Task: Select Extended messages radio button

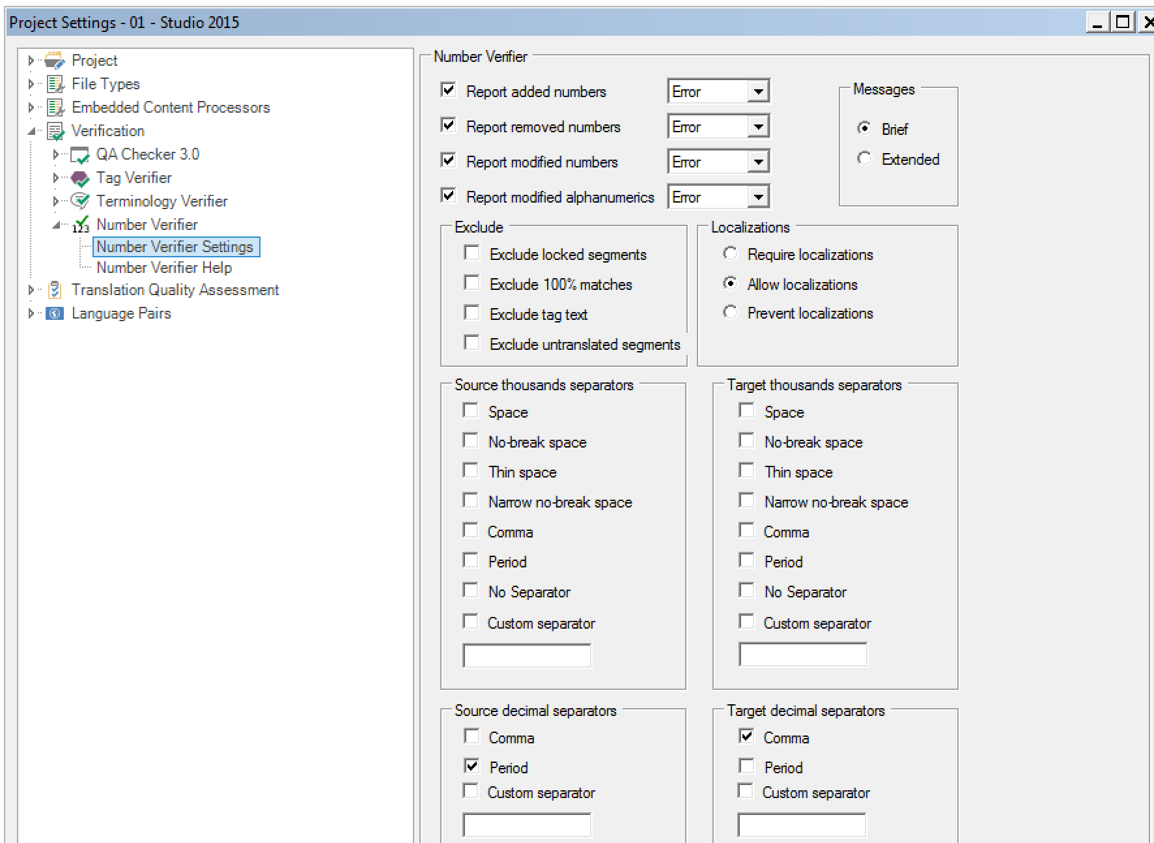Action: pos(864,159)
